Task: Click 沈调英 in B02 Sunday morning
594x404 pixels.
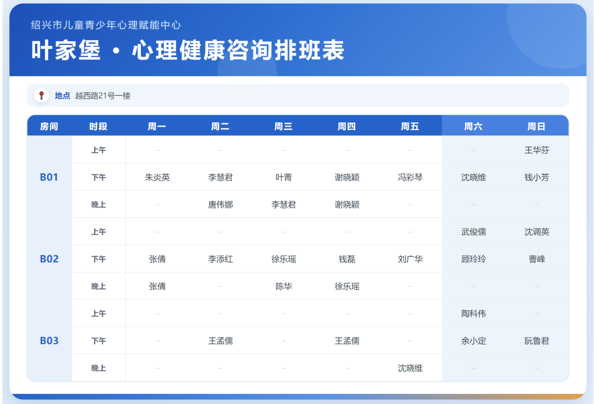Action: point(537,232)
